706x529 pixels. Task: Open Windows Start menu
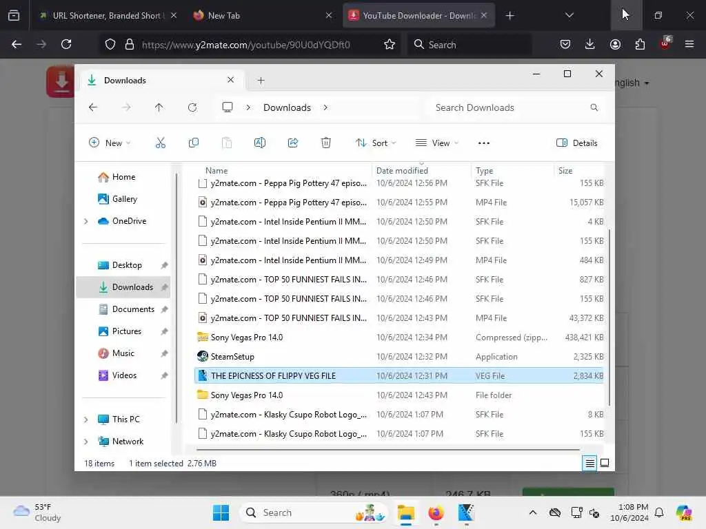pos(221,512)
